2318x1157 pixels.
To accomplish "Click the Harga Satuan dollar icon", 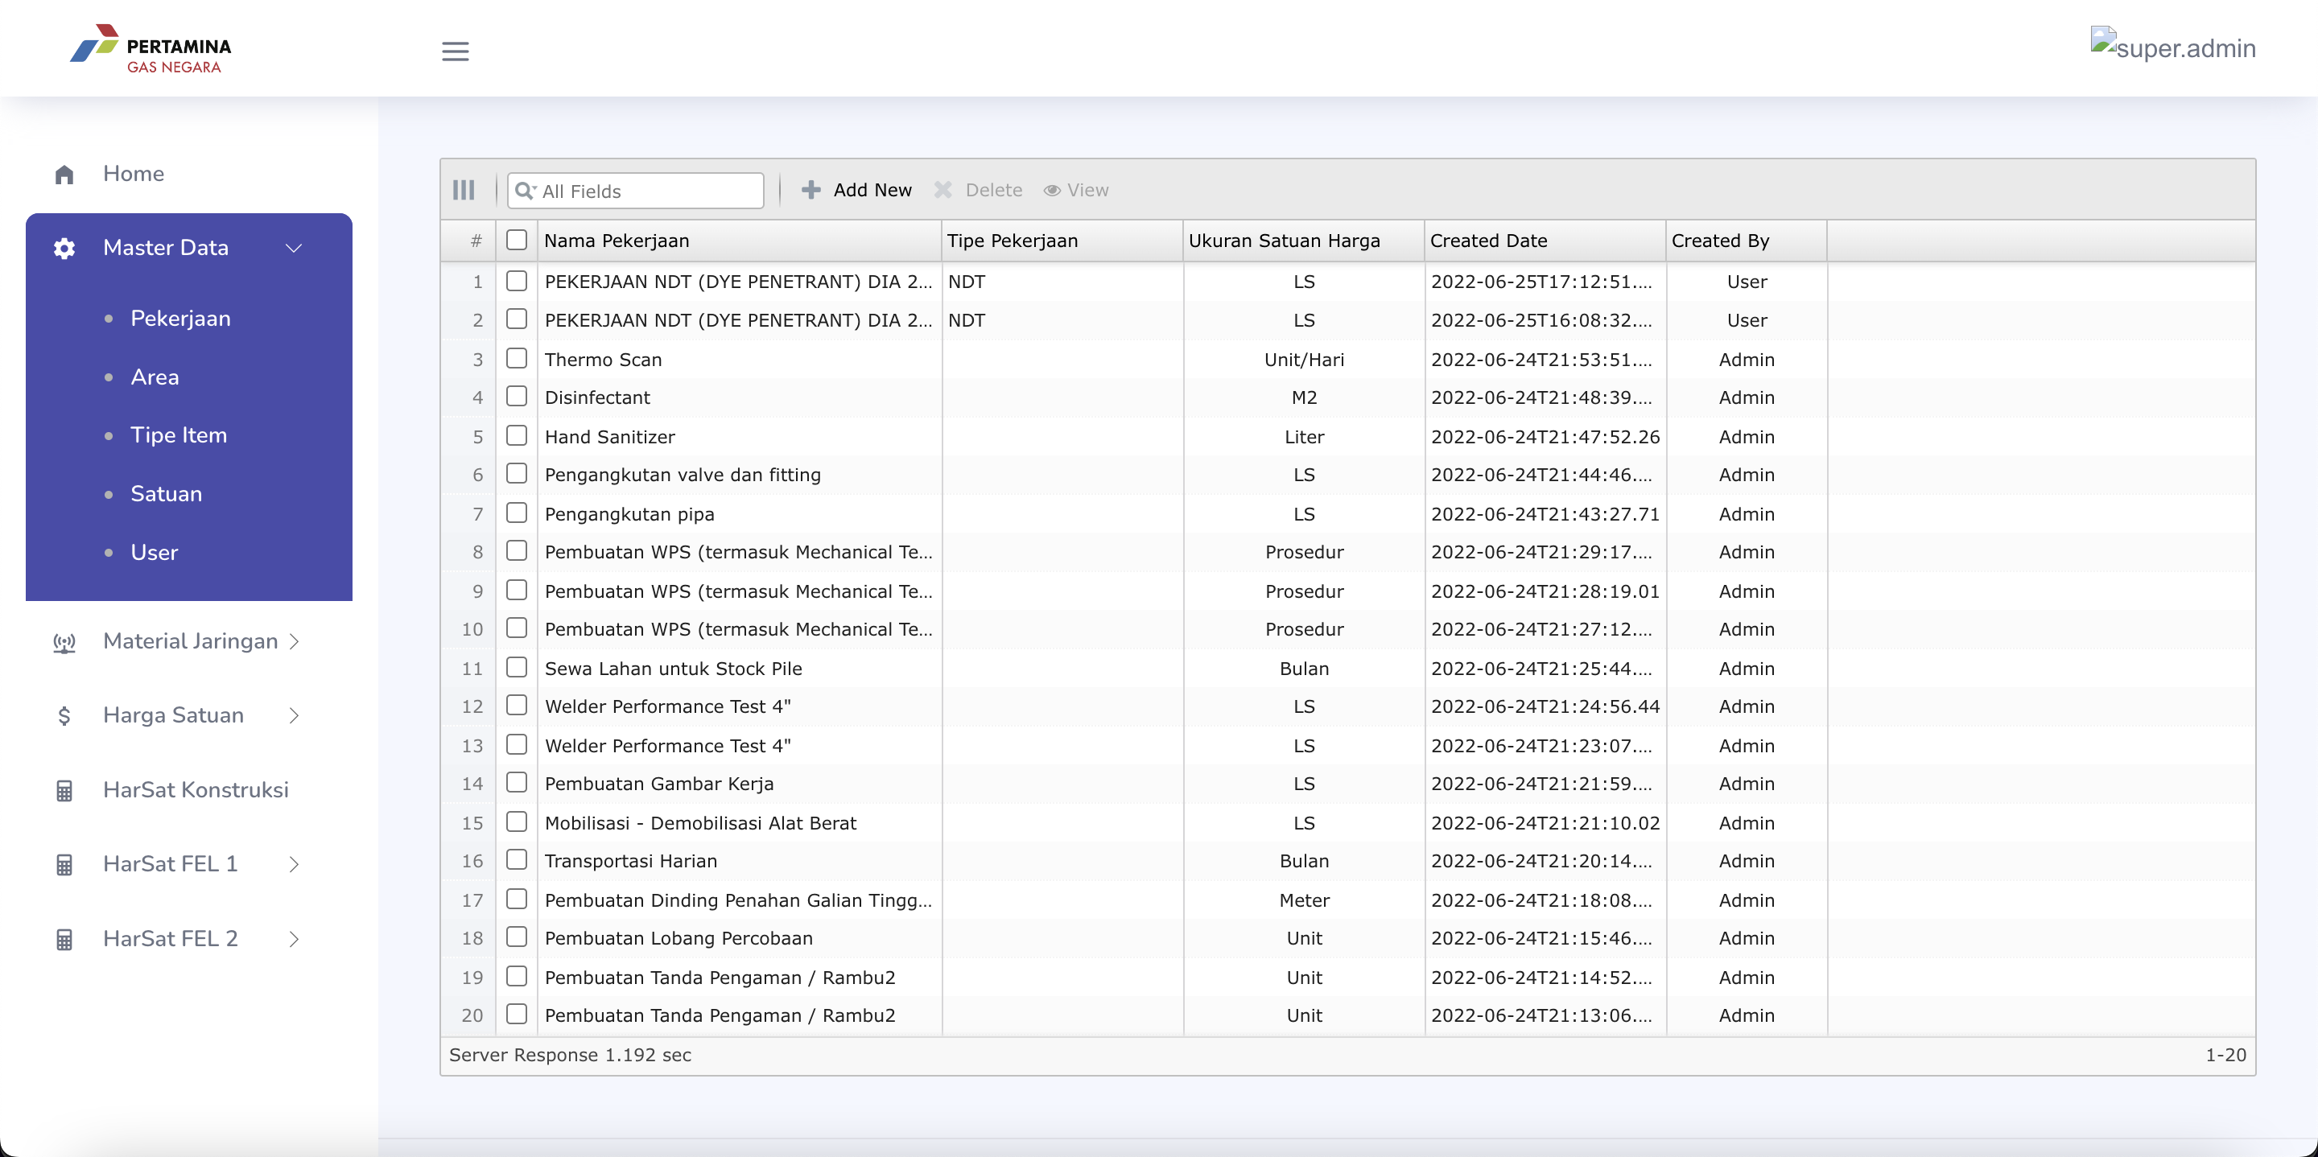I will click(x=64, y=716).
